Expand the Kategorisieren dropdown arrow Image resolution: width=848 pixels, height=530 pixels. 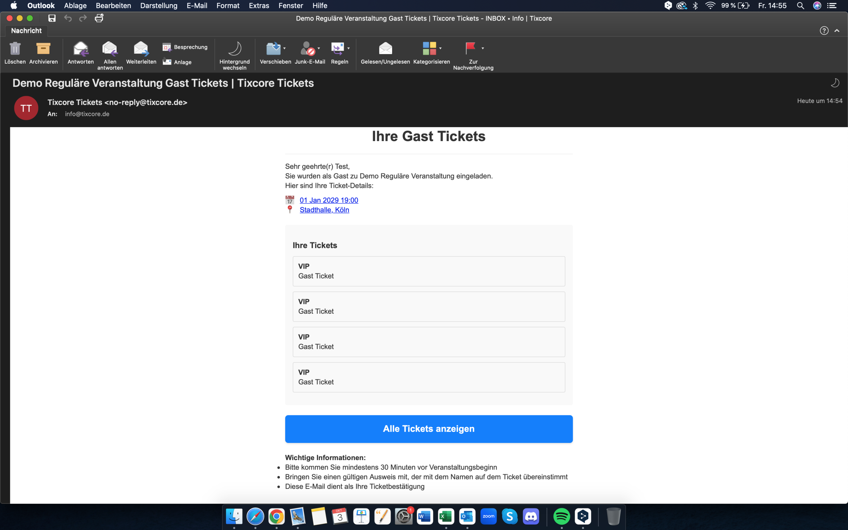coord(441,48)
